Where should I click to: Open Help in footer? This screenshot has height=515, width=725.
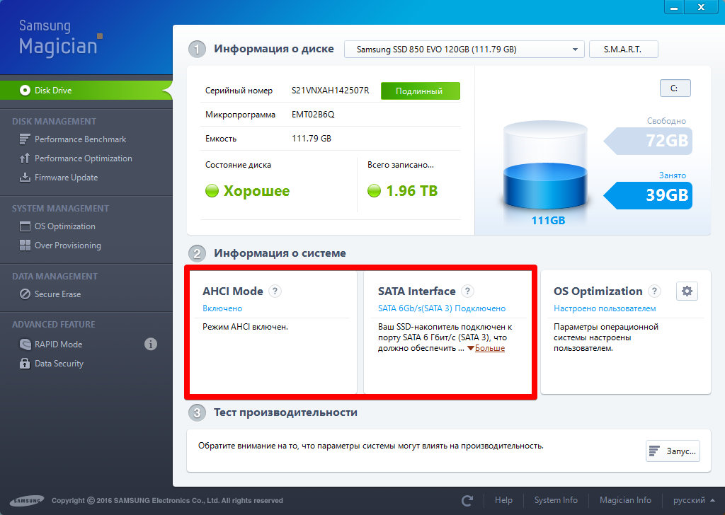pyautogui.click(x=503, y=500)
